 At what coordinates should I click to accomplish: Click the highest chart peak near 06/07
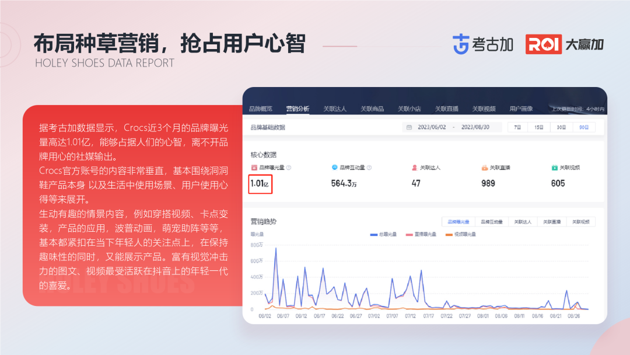point(275,249)
